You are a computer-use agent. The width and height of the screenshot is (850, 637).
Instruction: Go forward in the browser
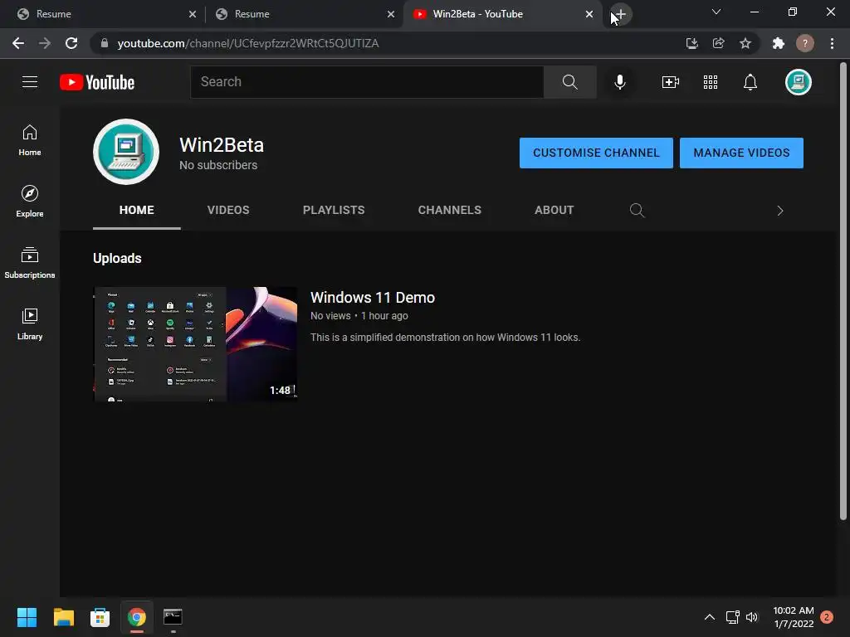(45, 43)
